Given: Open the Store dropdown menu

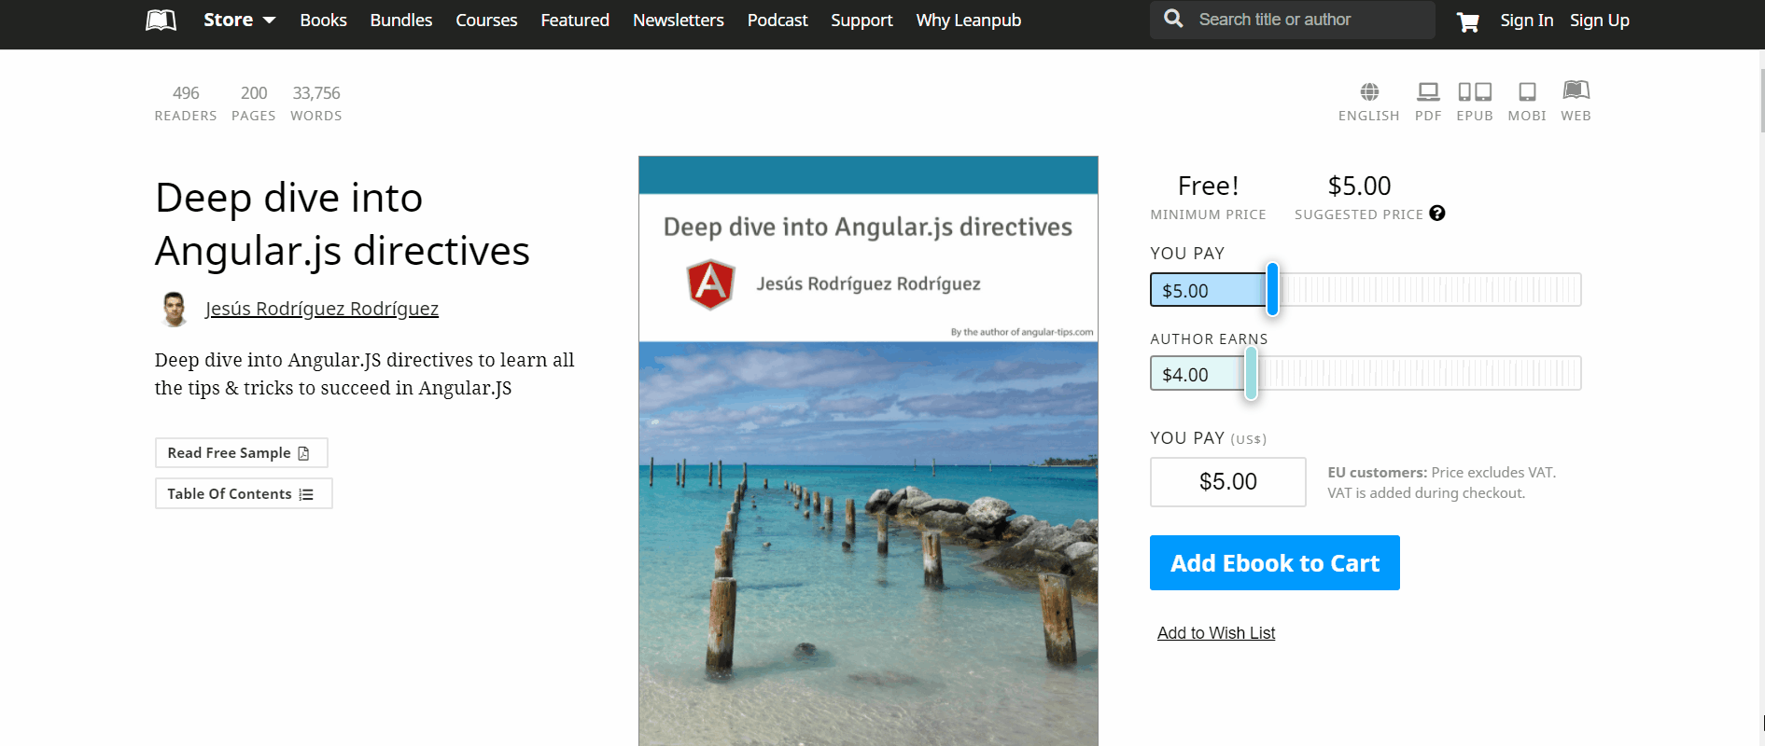Looking at the screenshot, I should 239,20.
